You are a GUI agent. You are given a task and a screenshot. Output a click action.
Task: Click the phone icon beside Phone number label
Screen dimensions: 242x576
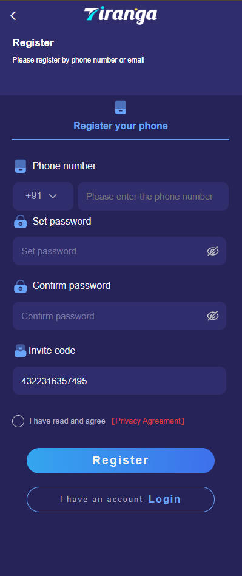(21, 166)
